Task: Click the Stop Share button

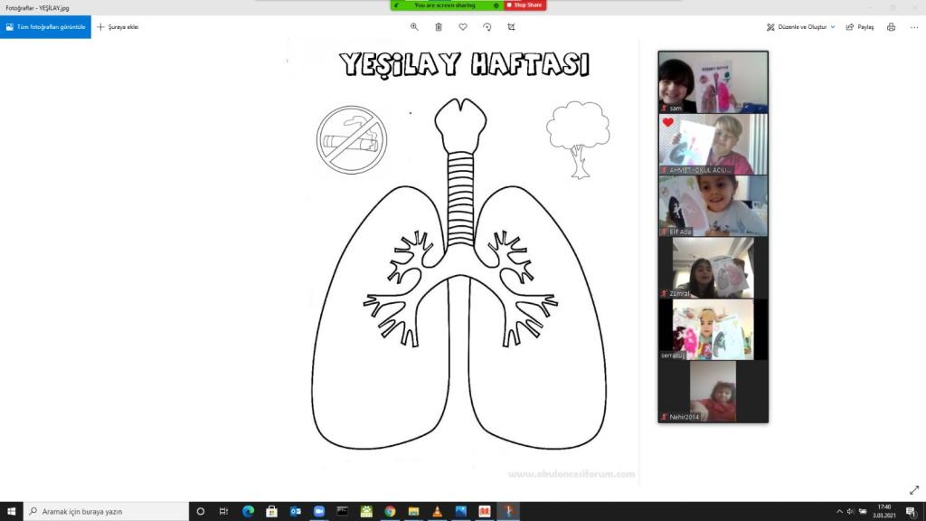Action: [x=524, y=5]
